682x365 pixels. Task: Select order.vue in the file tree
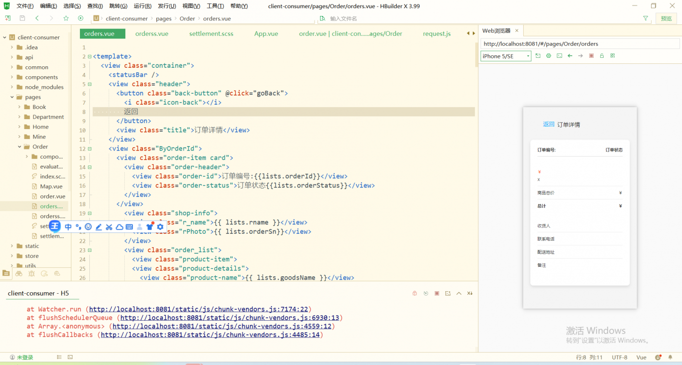click(52, 196)
